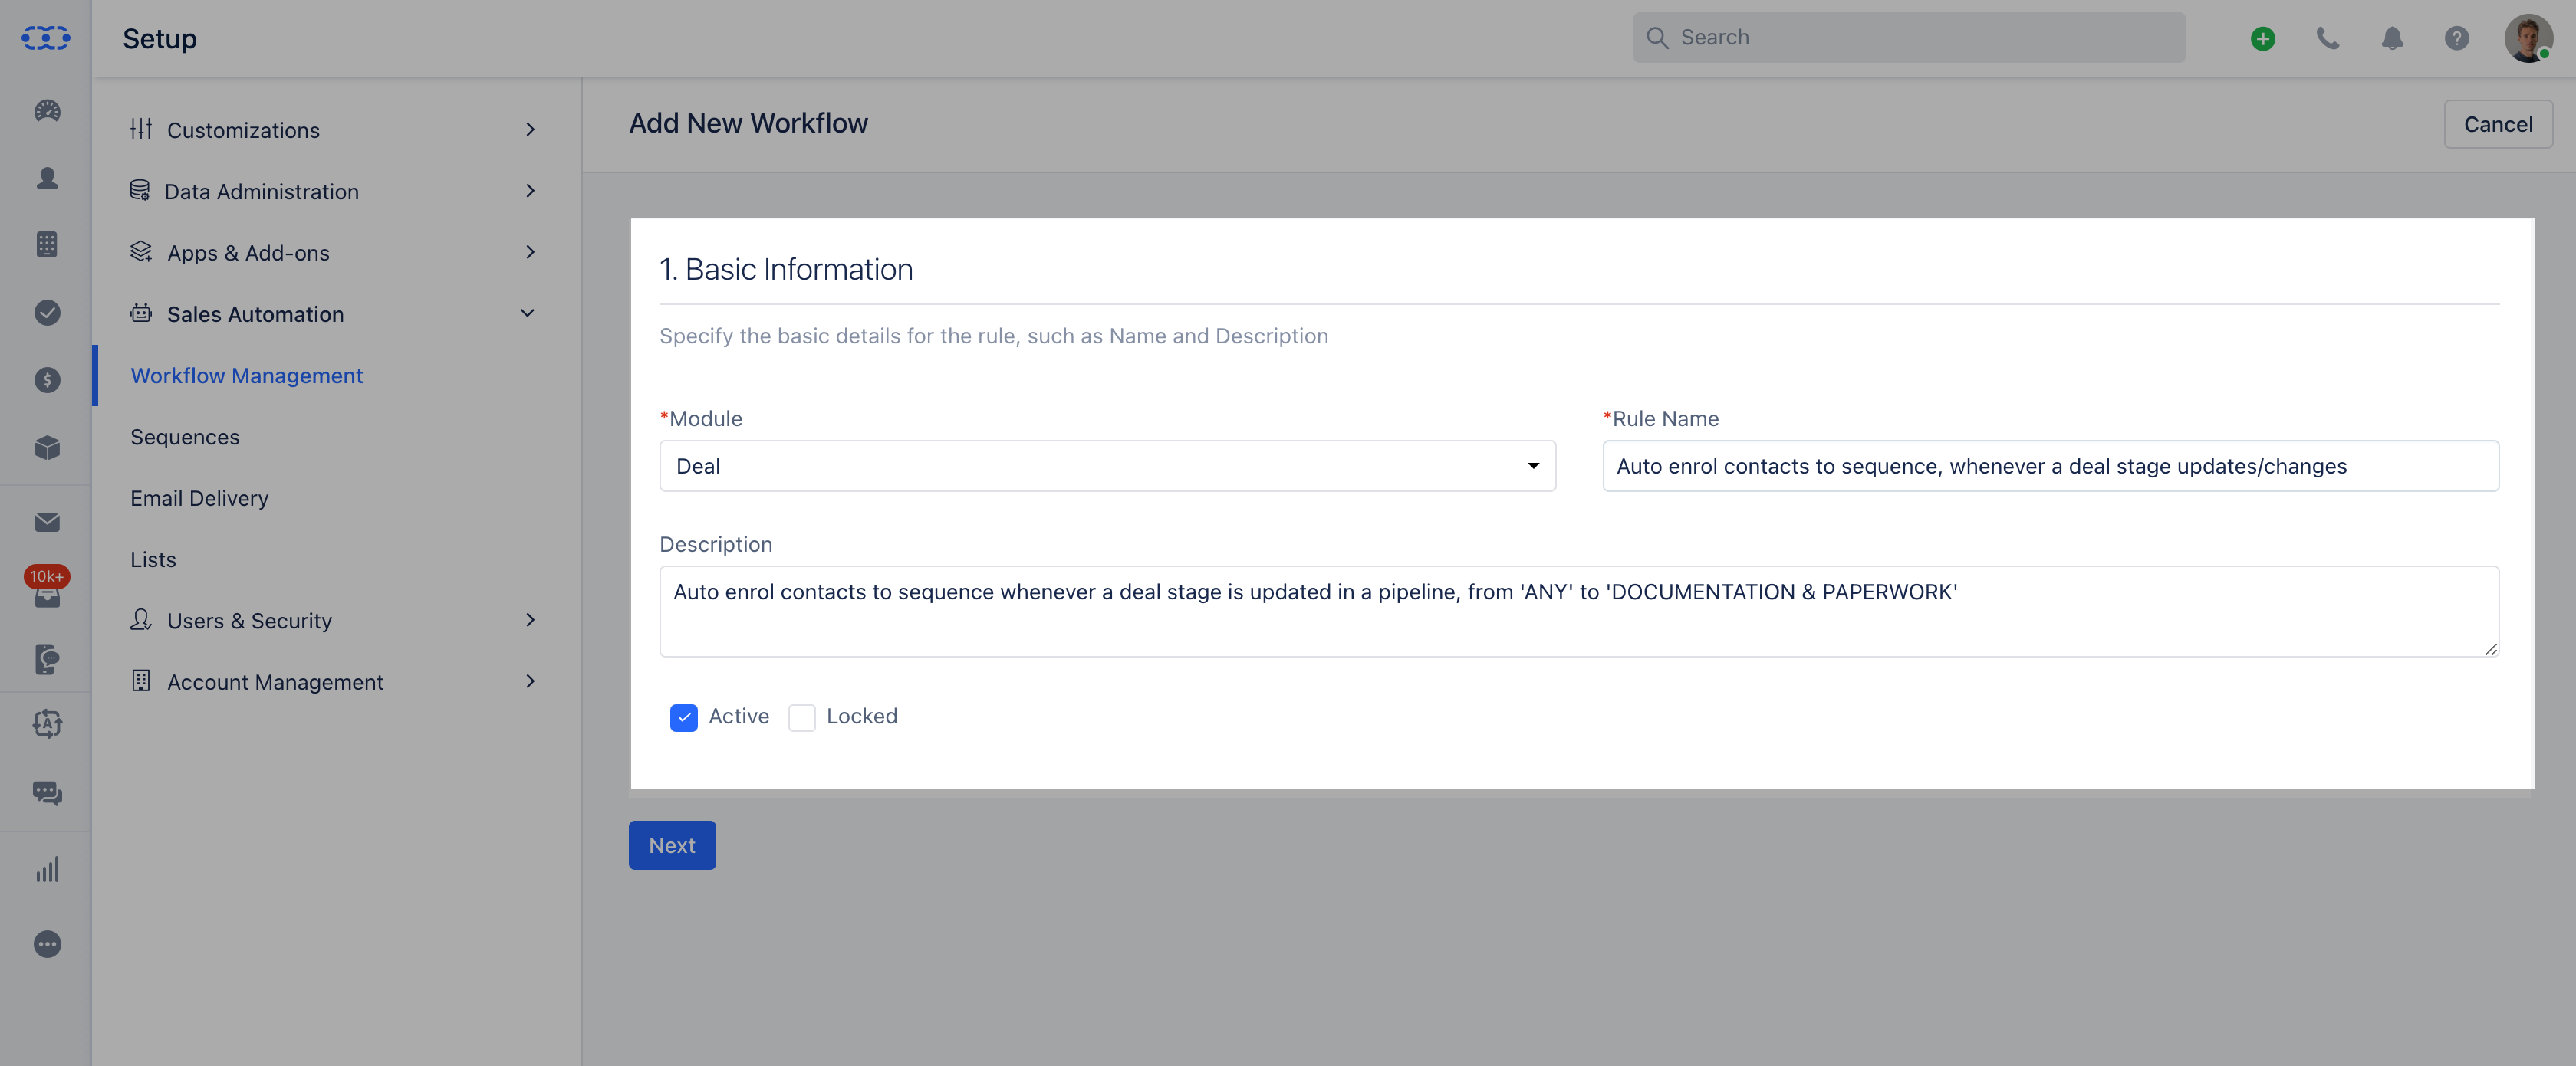Screen dimensions: 2576x1066
Task: Click the Account Management building icon
Action: click(141, 681)
